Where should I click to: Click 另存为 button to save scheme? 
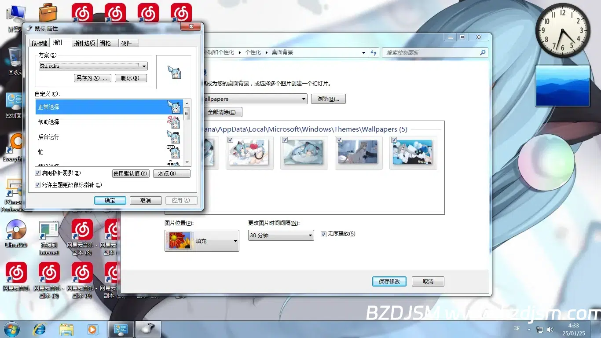pyautogui.click(x=92, y=78)
